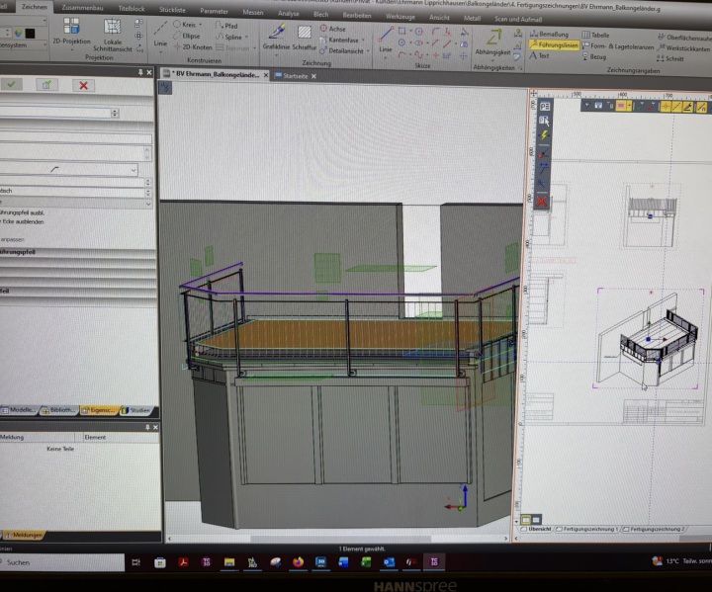Select the Schnitt tool
Screen dimensions: 712x592
(670, 58)
